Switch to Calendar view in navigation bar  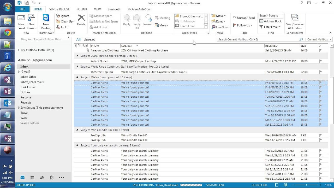pyautogui.click(x=32, y=178)
